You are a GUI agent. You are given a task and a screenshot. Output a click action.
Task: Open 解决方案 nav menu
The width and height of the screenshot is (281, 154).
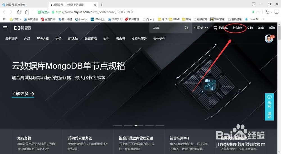tap(43, 38)
